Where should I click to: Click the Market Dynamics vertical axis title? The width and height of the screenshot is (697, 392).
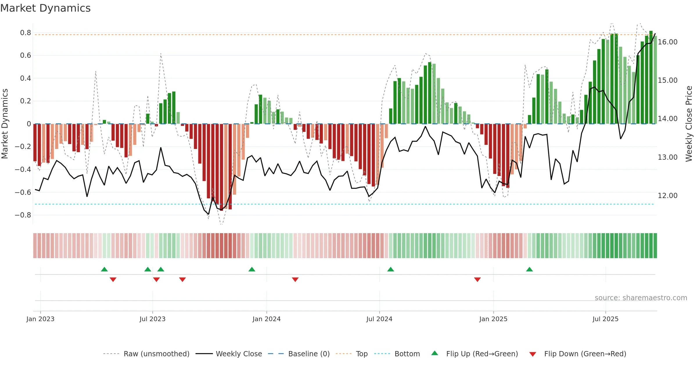5,124
